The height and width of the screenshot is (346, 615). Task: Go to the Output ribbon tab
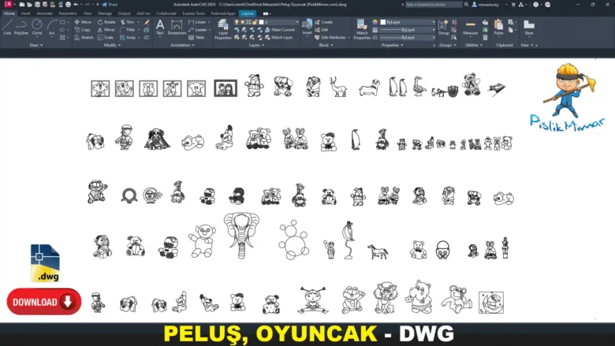tap(124, 13)
